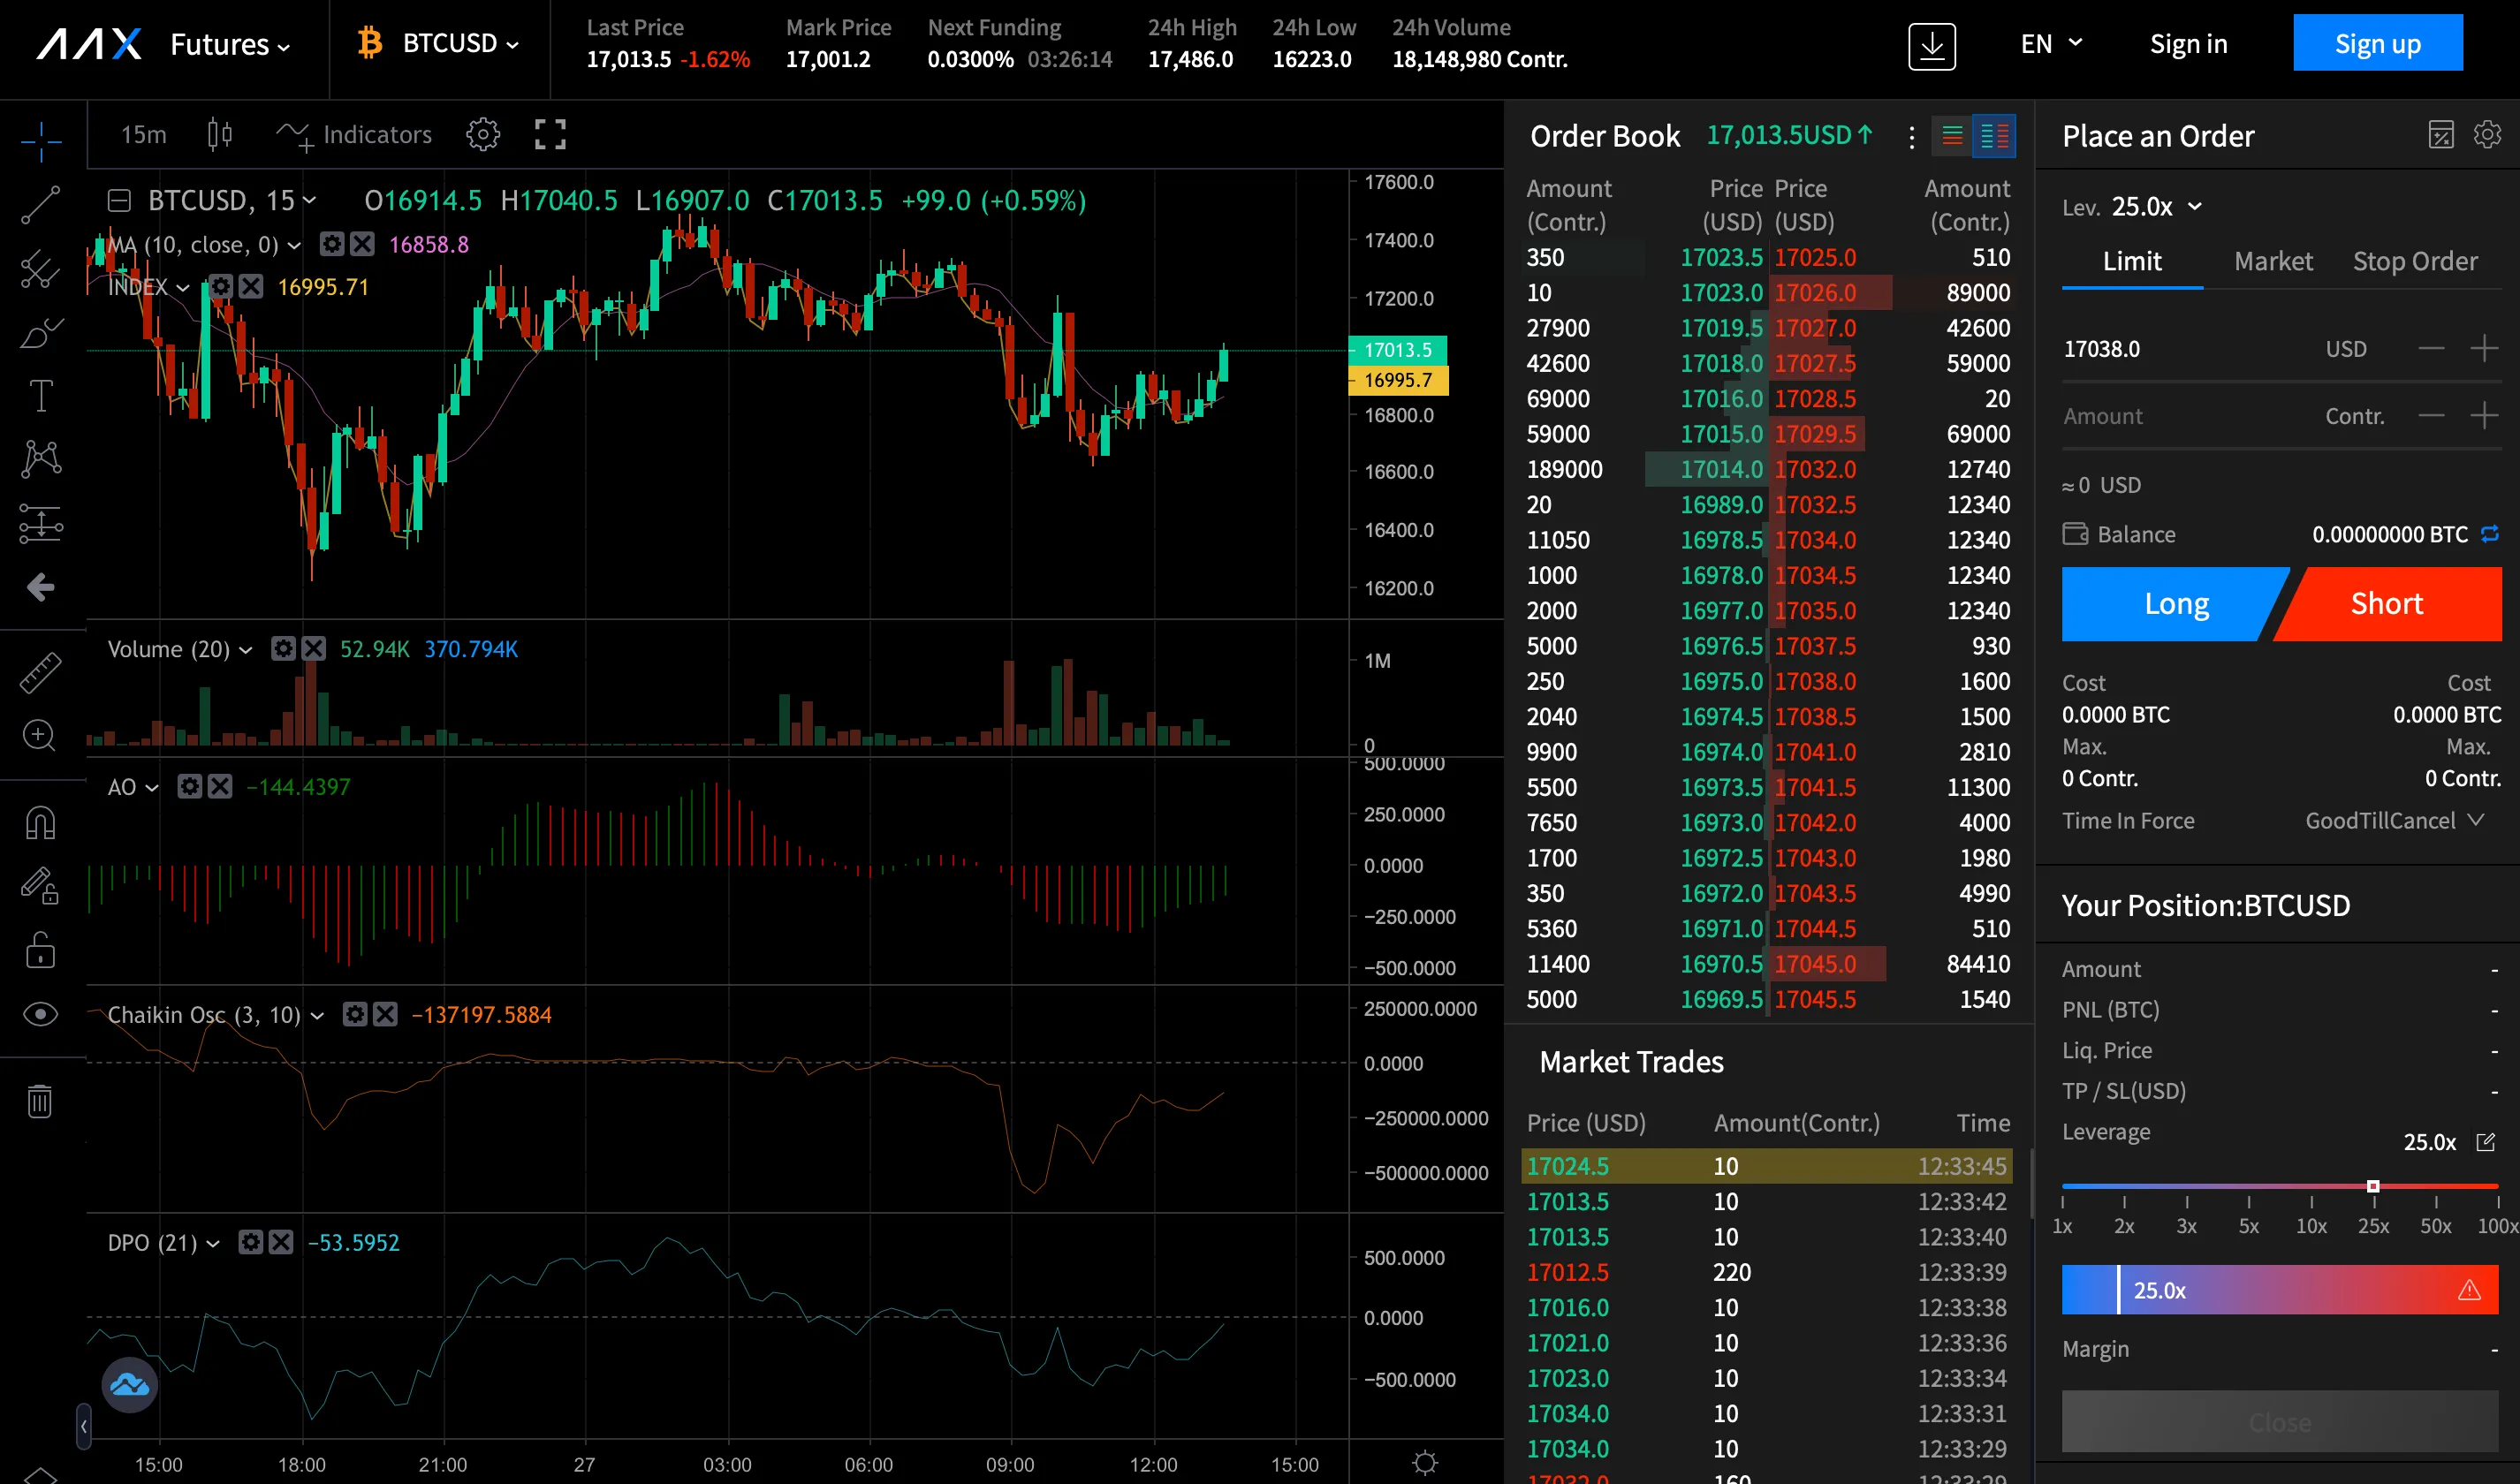Image resolution: width=2520 pixels, height=1484 pixels.
Task: Switch order book to two-column view
Action: pos(1993,136)
